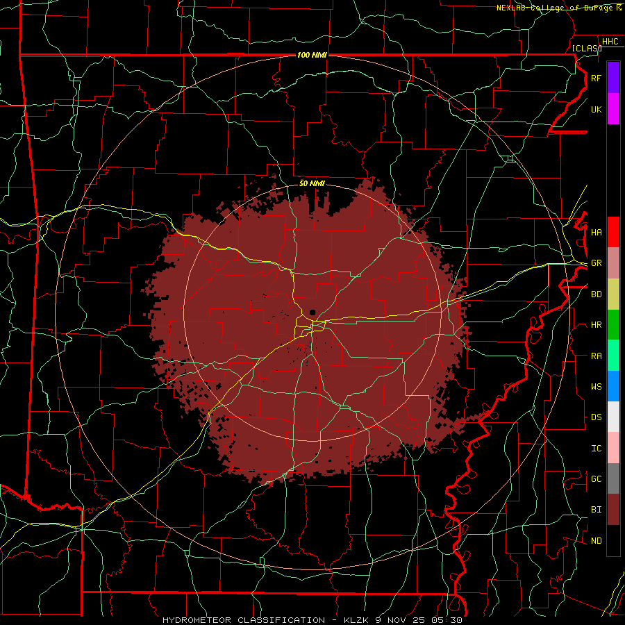Pick the olive-yellow BD legend swatch
The width and height of the screenshot is (625, 625).
tap(613, 294)
